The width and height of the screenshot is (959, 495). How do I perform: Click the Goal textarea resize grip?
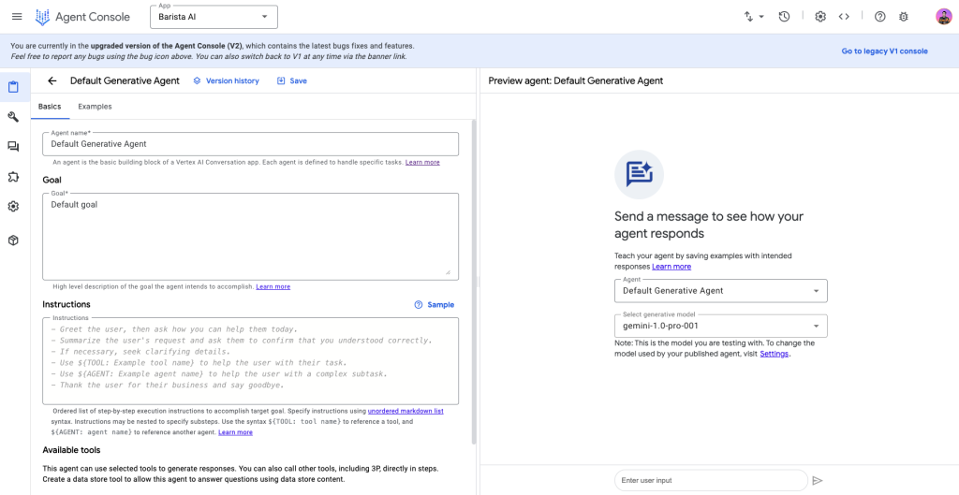click(x=448, y=272)
